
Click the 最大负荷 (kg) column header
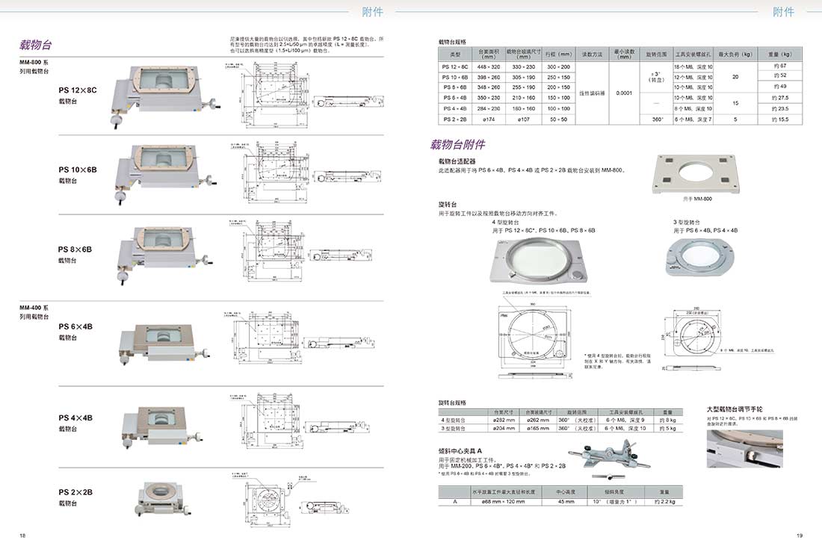click(735, 54)
